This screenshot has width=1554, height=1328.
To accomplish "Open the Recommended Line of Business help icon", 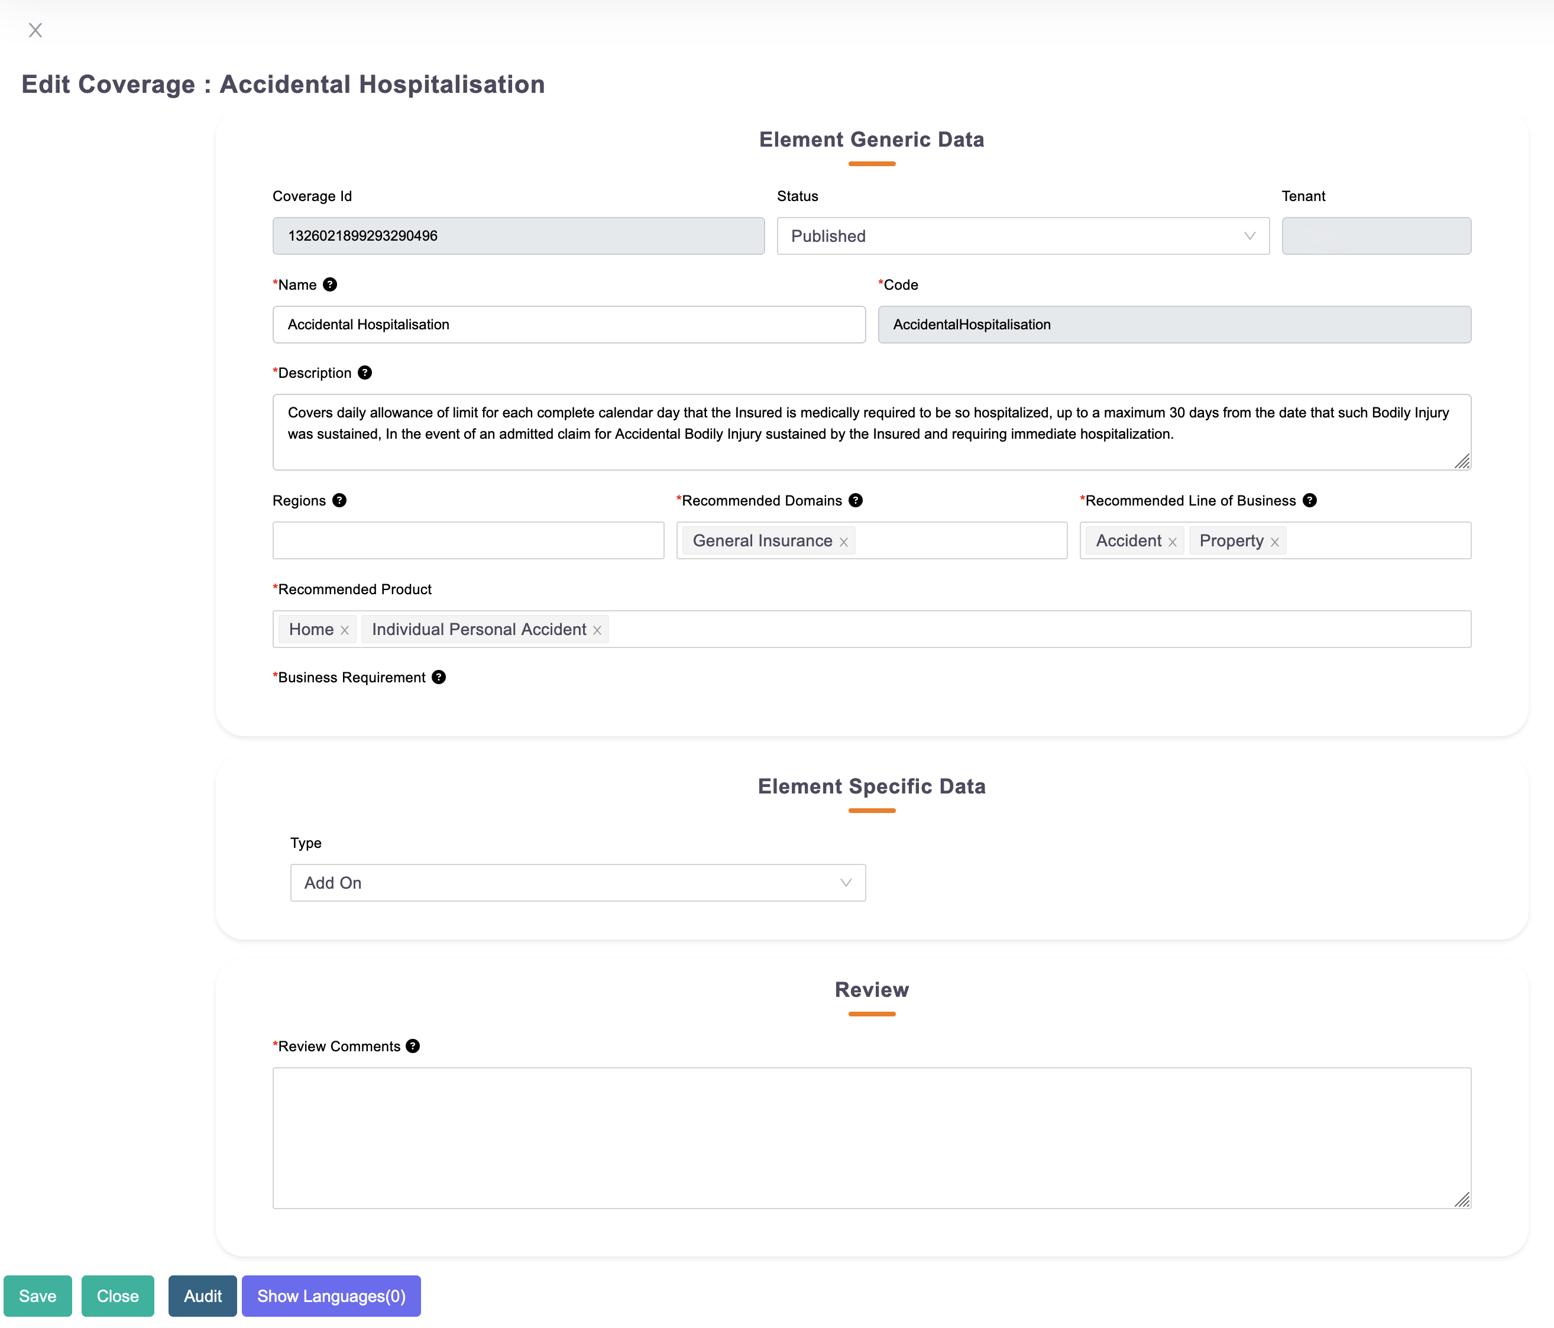I will [x=1310, y=500].
